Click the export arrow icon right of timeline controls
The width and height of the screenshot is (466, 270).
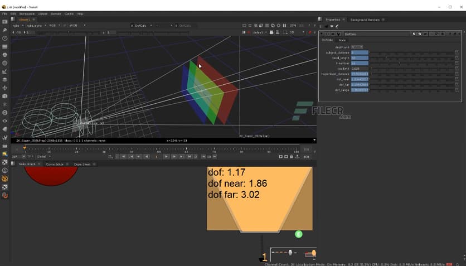[x=297, y=157]
